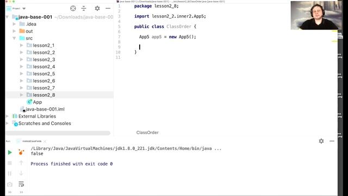348x196 pixels.
Task: Expand the lesson2_3 package arrow
Action: 22,59
